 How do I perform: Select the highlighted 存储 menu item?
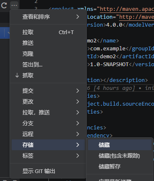tap(48, 145)
